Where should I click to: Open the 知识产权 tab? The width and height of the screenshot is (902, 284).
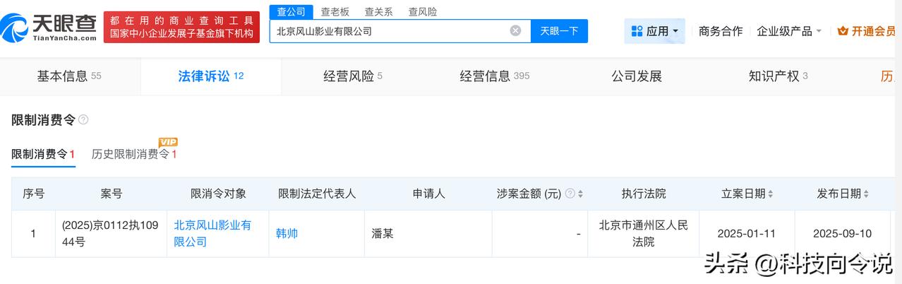point(778,76)
